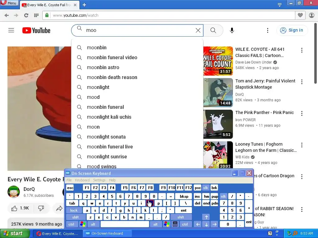
Task: Go forward with the browser forward arrow
Action: tap(16, 15)
